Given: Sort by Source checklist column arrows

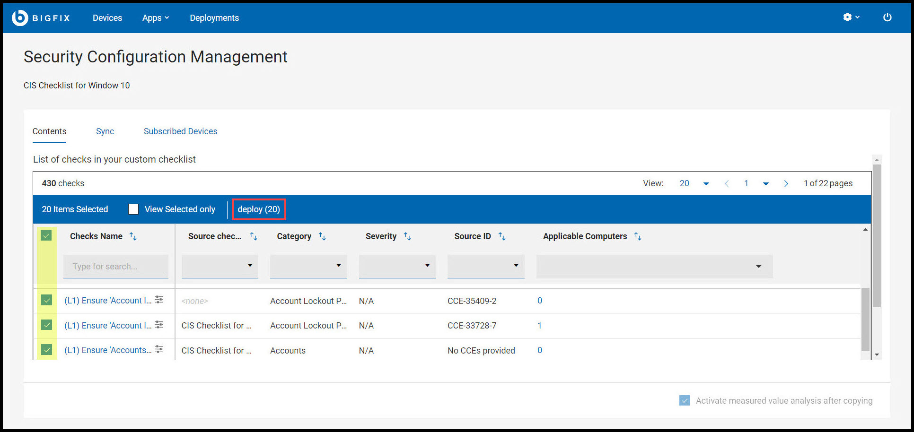Looking at the screenshot, I should pyautogui.click(x=254, y=236).
